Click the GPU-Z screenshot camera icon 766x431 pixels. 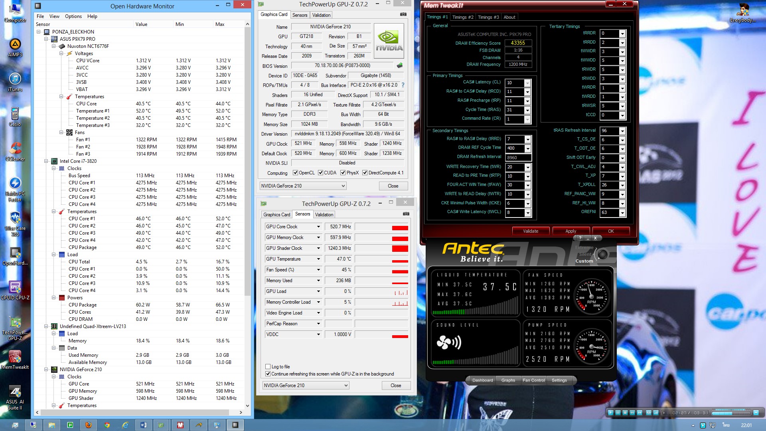403,14
